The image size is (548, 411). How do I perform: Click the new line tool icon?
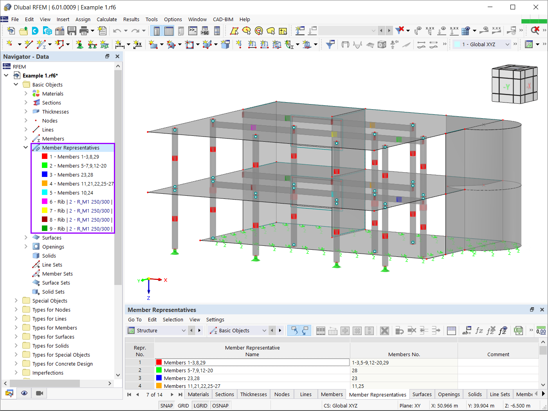click(x=29, y=44)
